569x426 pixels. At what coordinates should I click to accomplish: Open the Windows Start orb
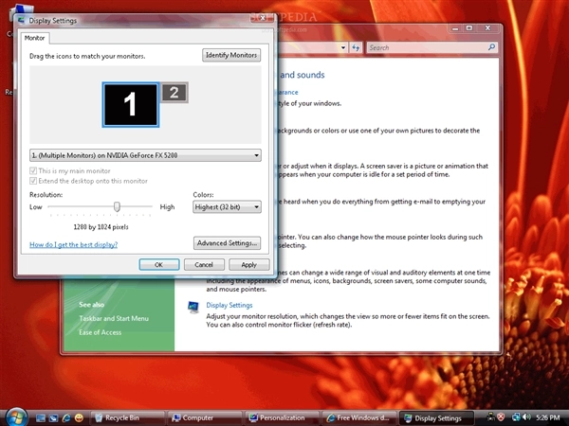click(16, 417)
